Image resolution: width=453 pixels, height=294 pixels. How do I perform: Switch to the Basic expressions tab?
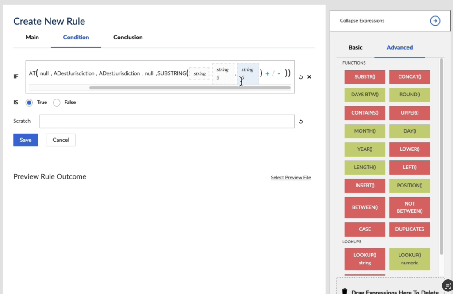[355, 47]
